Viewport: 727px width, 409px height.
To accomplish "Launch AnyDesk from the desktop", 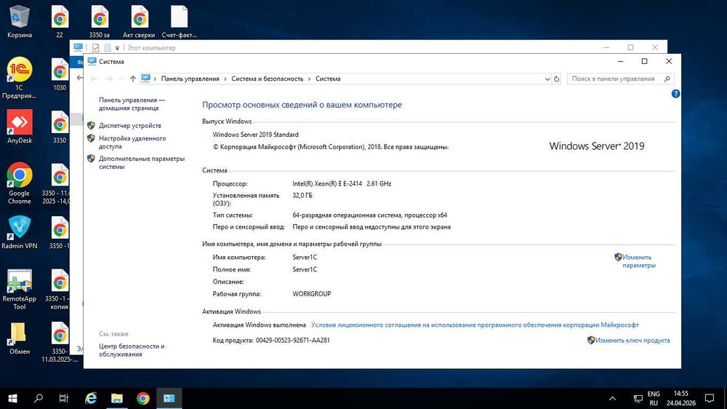I will click(20, 127).
